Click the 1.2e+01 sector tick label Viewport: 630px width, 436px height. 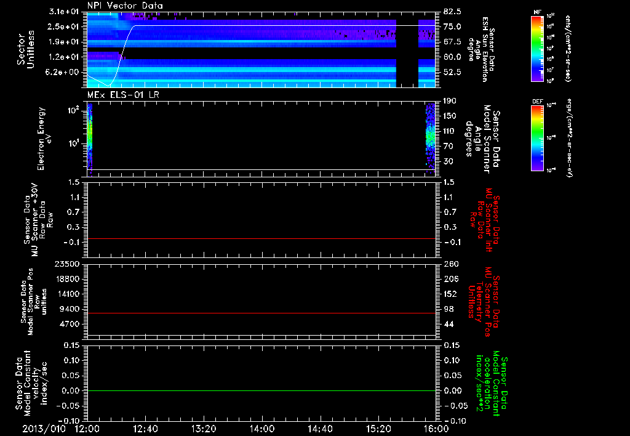(x=64, y=57)
